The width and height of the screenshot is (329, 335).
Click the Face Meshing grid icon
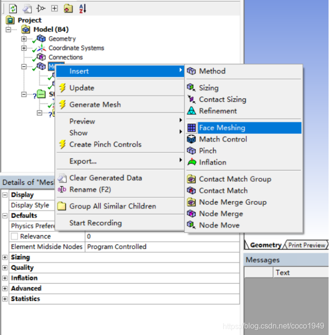coord(191,128)
